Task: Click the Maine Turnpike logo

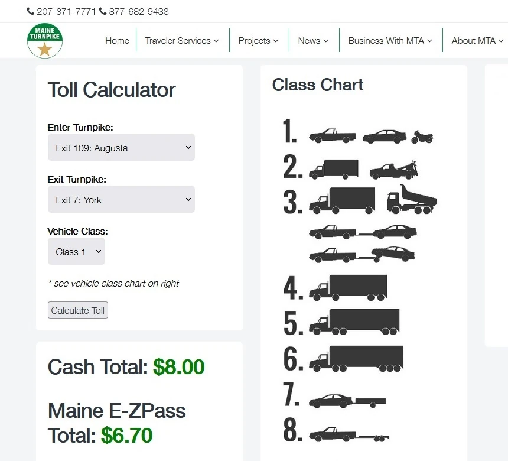Action: [x=45, y=40]
